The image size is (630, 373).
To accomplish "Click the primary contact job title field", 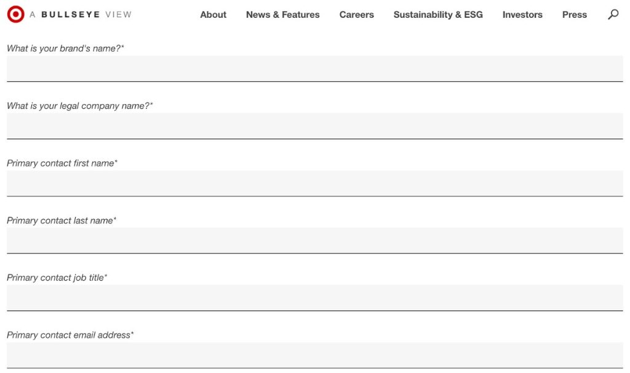I will point(314,297).
